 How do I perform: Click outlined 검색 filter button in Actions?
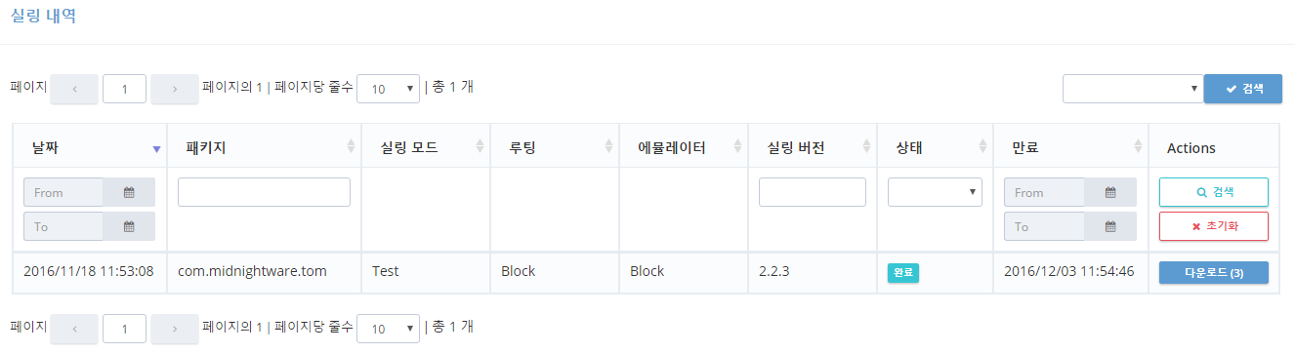point(1214,192)
